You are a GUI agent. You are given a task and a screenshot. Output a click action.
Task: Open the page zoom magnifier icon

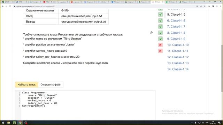(197, 6)
